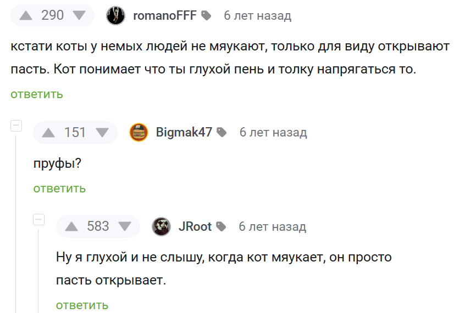Click the tag icon beside Bigmak47
Image resolution: width=454 pixels, height=313 pixels.
point(222,133)
